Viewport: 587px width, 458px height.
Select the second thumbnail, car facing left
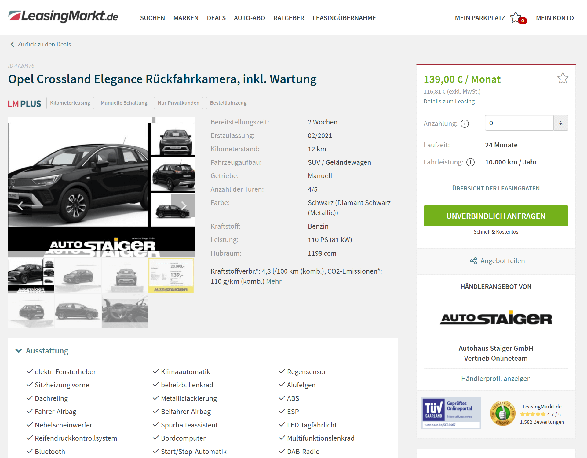point(78,275)
